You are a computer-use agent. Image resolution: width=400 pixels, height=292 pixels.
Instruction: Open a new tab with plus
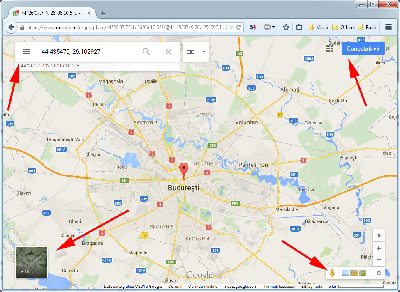(102, 13)
